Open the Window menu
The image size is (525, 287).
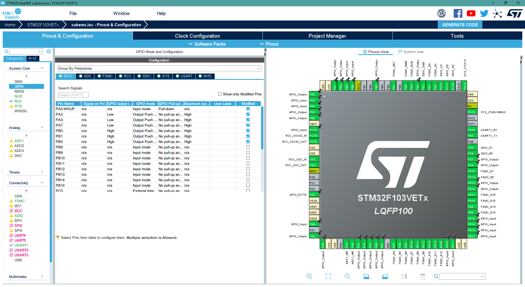(x=121, y=13)
